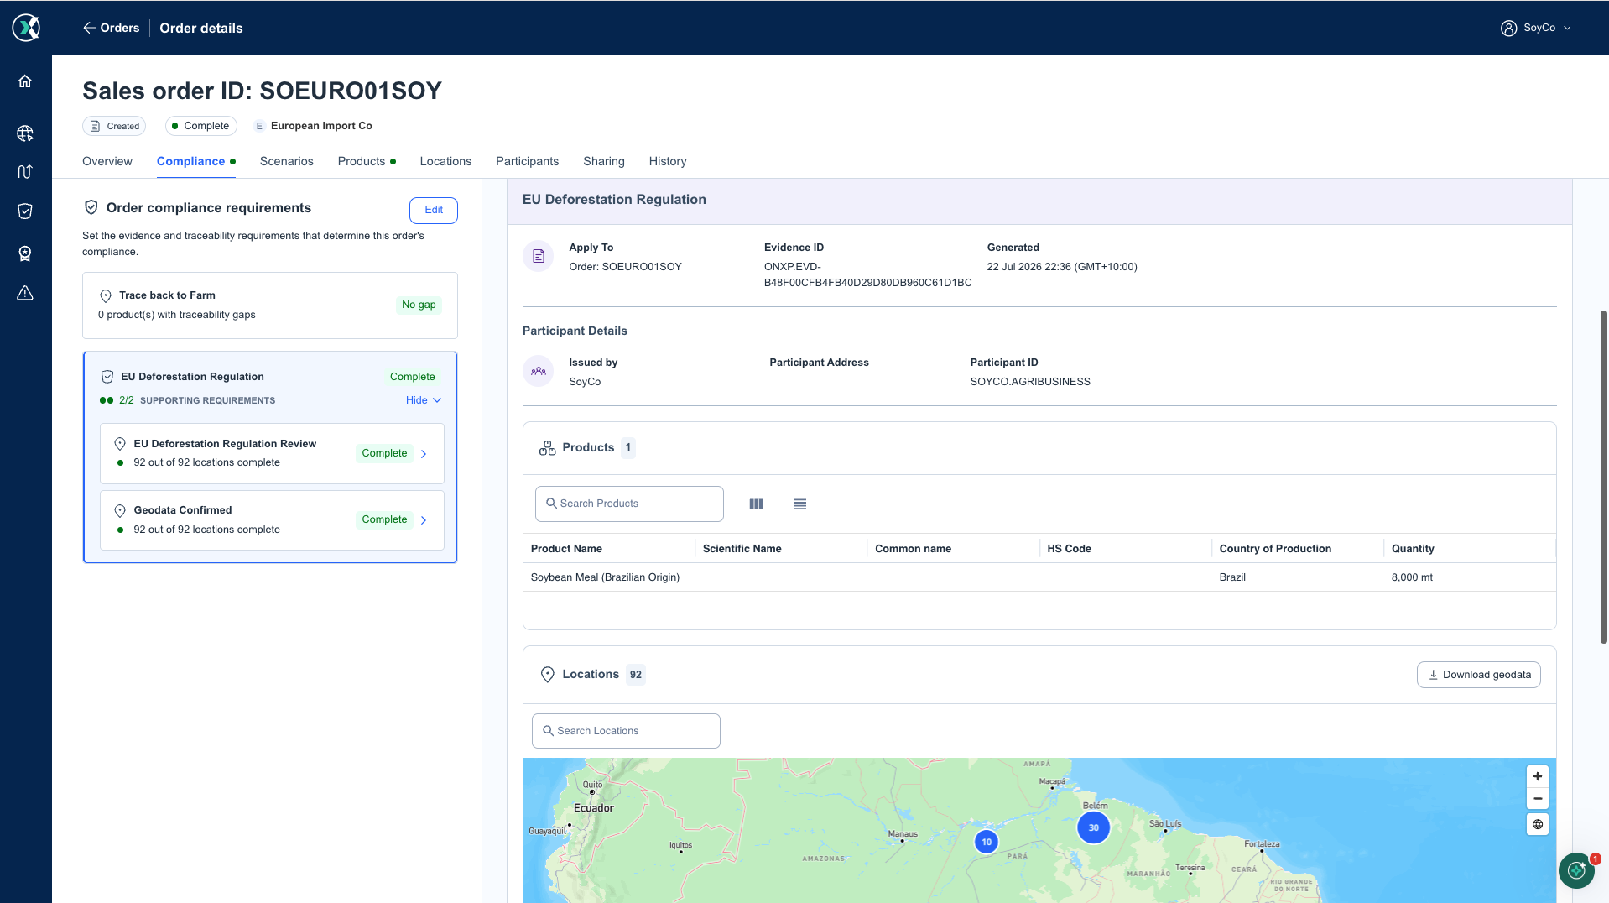Viewport: 1609px width, 903px height.
Task: Click Download geodata button
Action: pos(1479,675)
